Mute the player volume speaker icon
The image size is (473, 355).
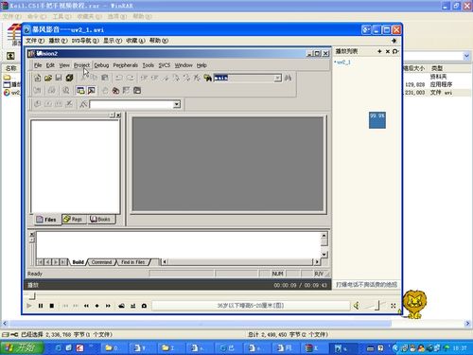[356, 306]
